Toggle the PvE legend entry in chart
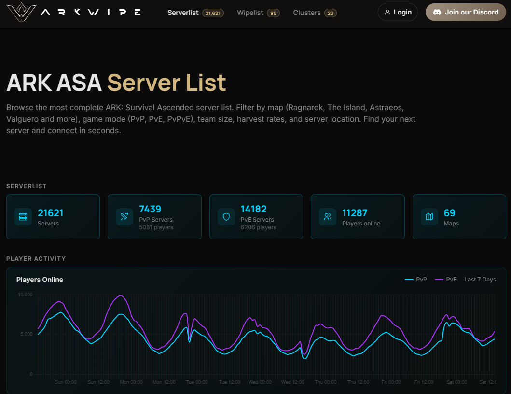511x394 pixels. pos(445,280)
